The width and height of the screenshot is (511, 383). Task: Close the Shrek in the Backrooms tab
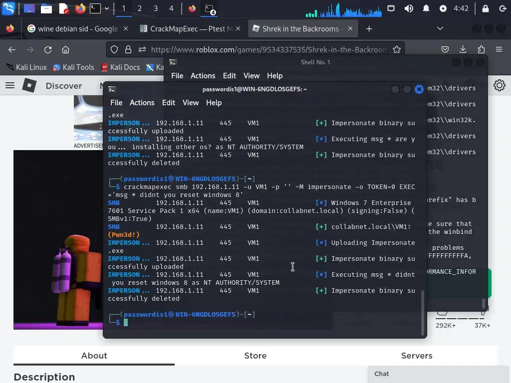pyautogui.click(x=350, y=28)
